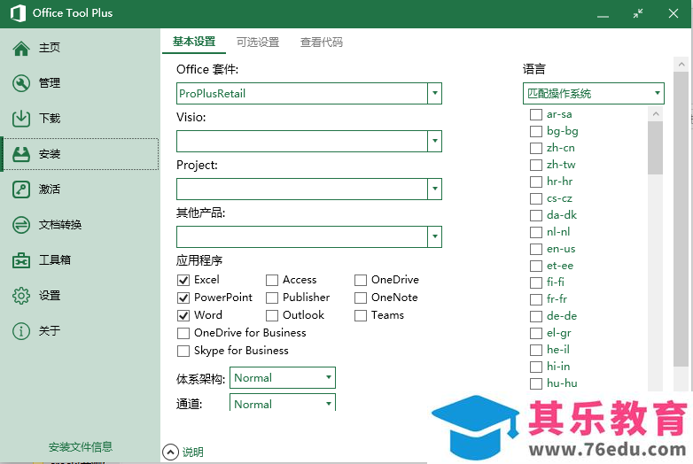The image size is (693, 464).
Task: Uncheck the Word application checkbox
Action: (183, 315)
